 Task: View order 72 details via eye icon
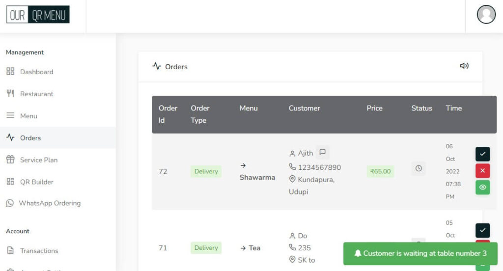point(482,188)
